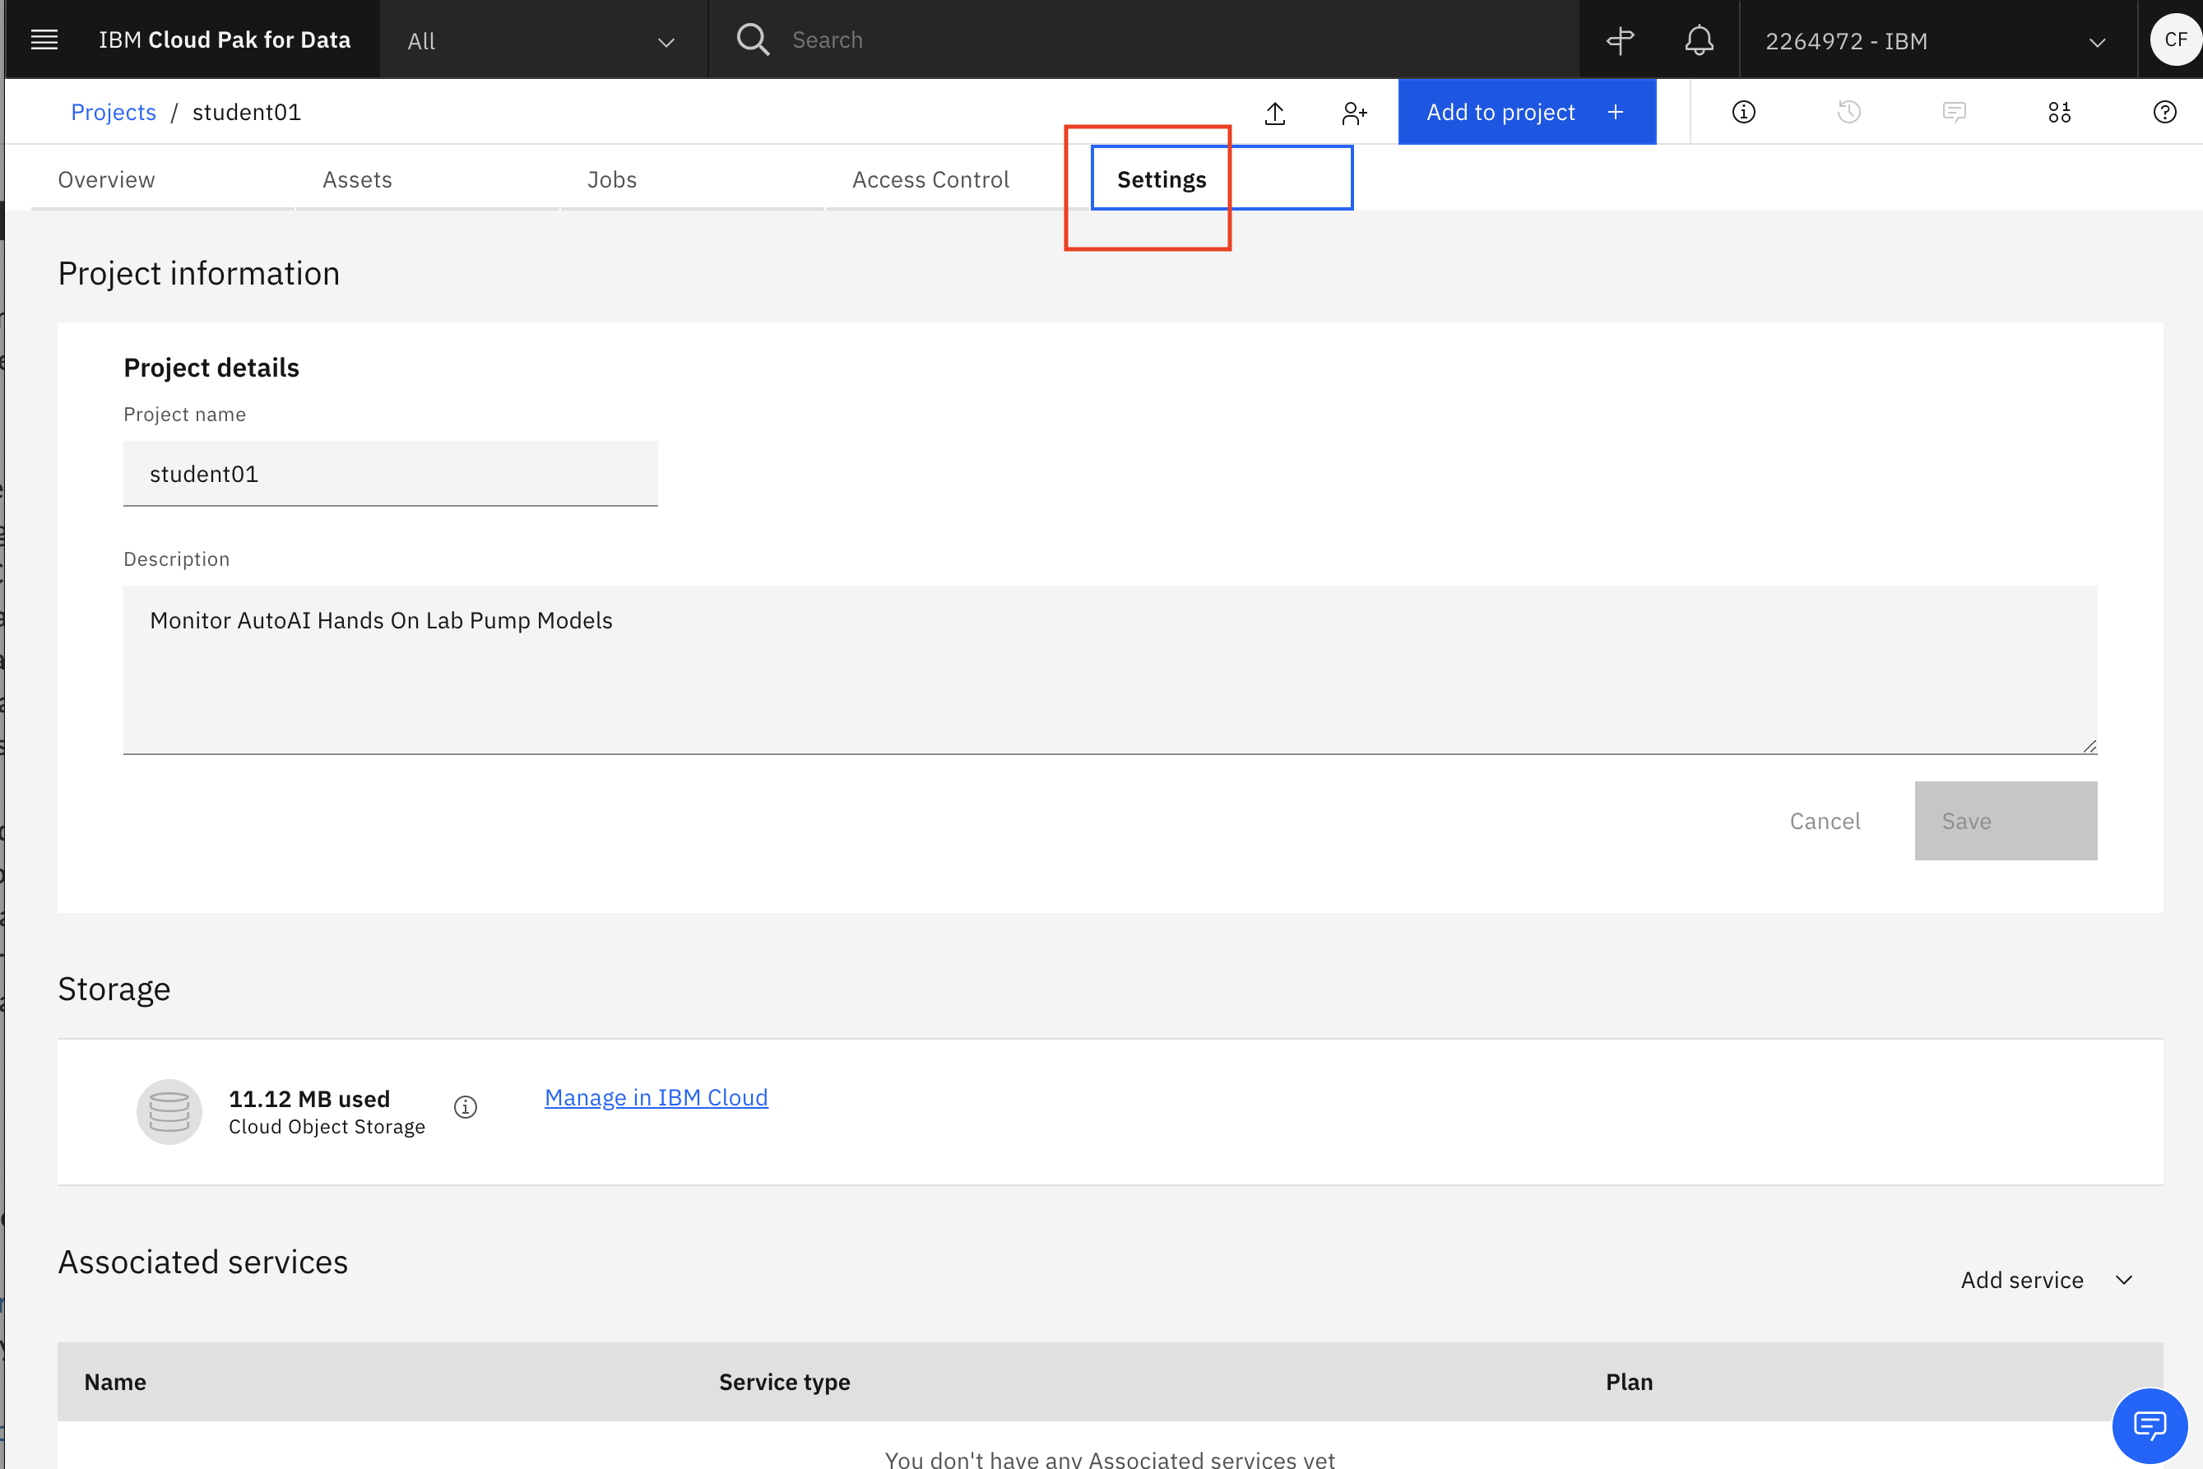Click the Cloud Object Storage info icon
2203x1469 pixels.
[467, 1106]
